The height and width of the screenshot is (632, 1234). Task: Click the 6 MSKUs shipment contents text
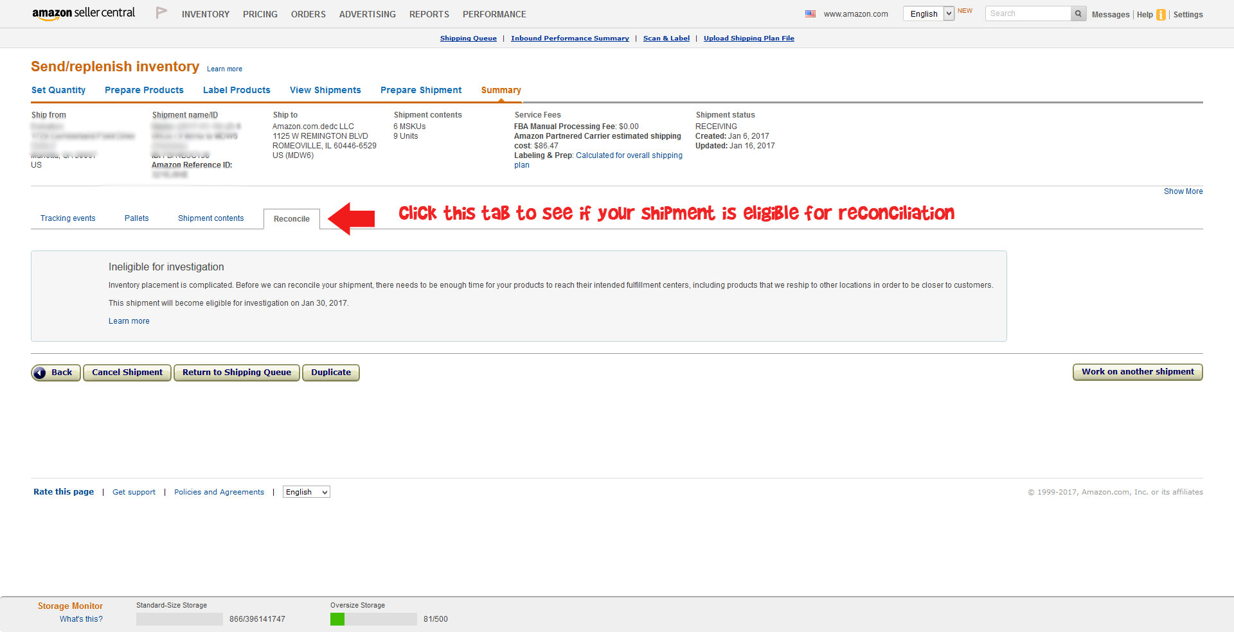409,127
